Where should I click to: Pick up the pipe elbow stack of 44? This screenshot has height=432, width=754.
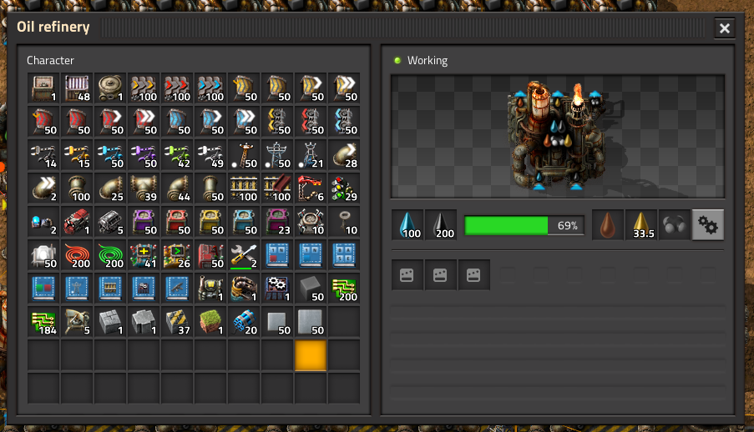pos(177,188)
